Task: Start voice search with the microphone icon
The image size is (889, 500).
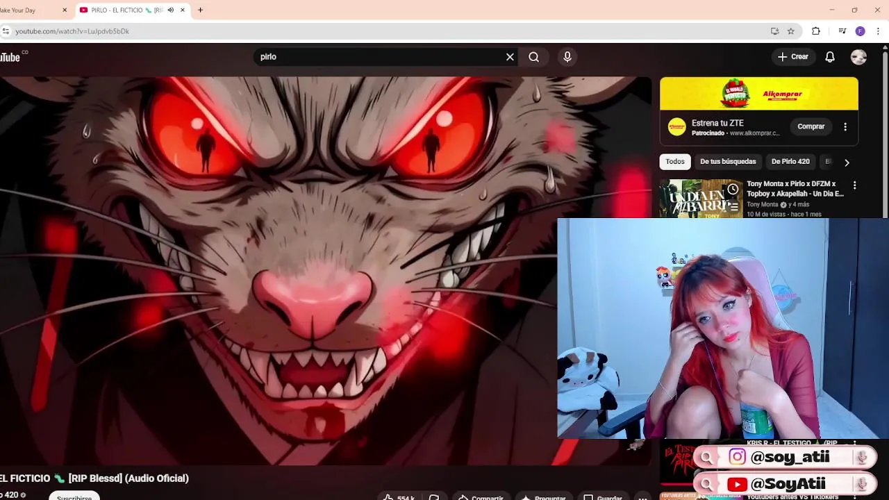Action: coord(567,57)
